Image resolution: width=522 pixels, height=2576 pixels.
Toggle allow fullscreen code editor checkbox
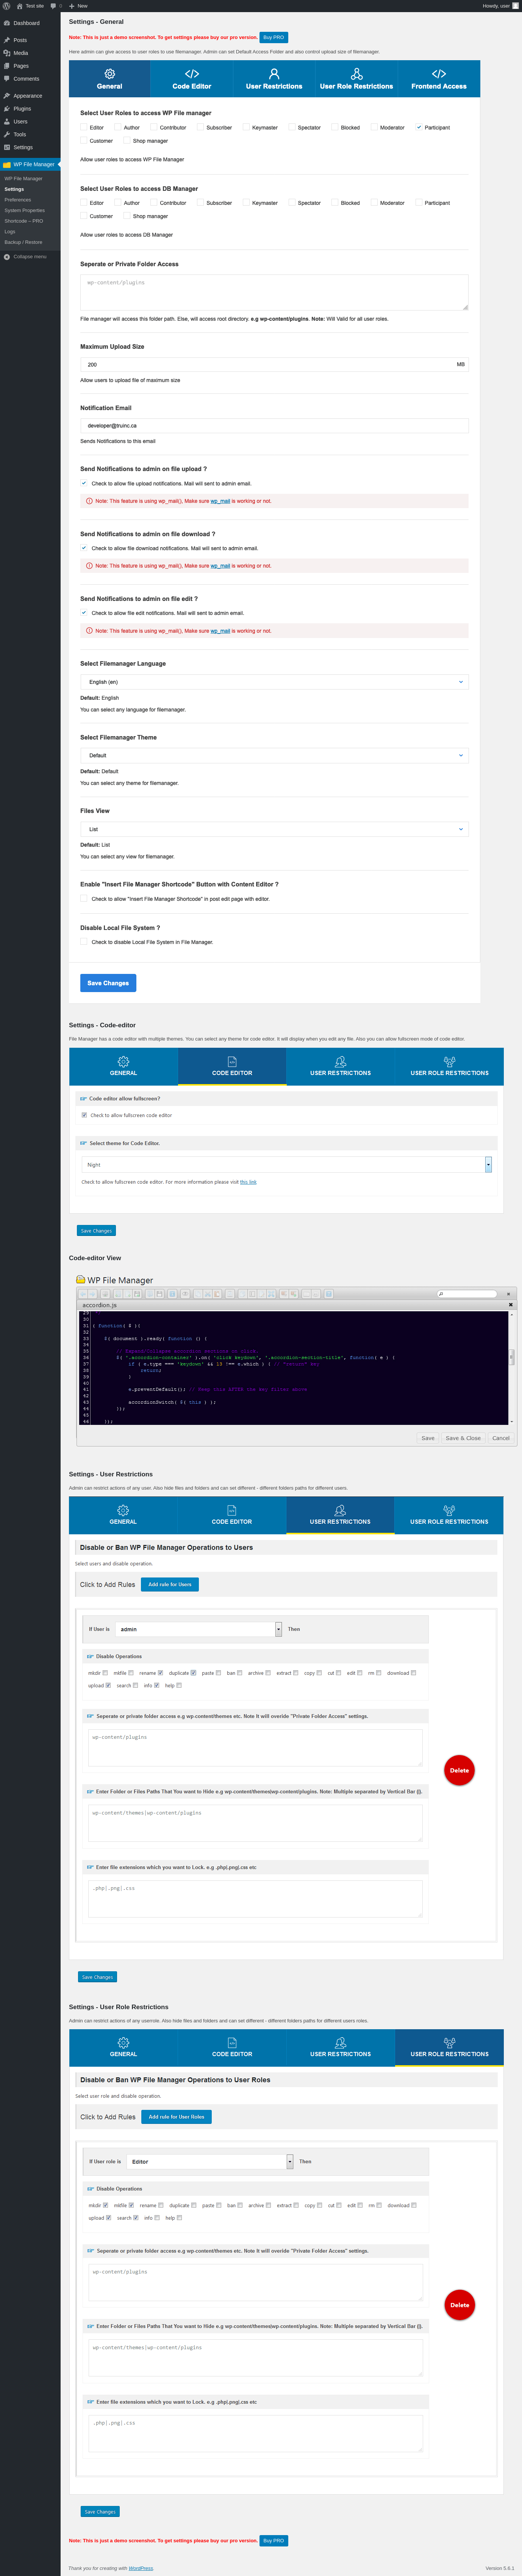coord(84,1115)
